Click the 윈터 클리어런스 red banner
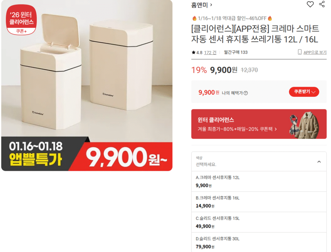 click(259, 124)
